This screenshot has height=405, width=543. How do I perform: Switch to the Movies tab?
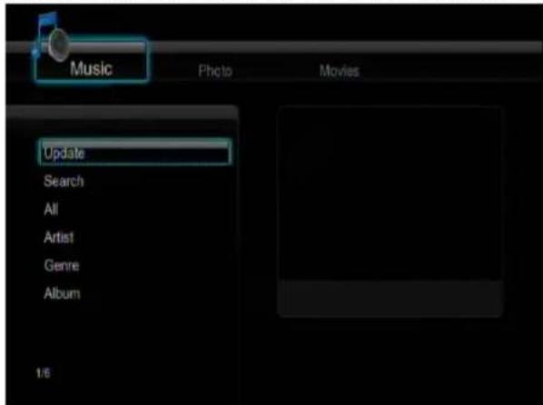pyautogui.click(x=339, y=70)
